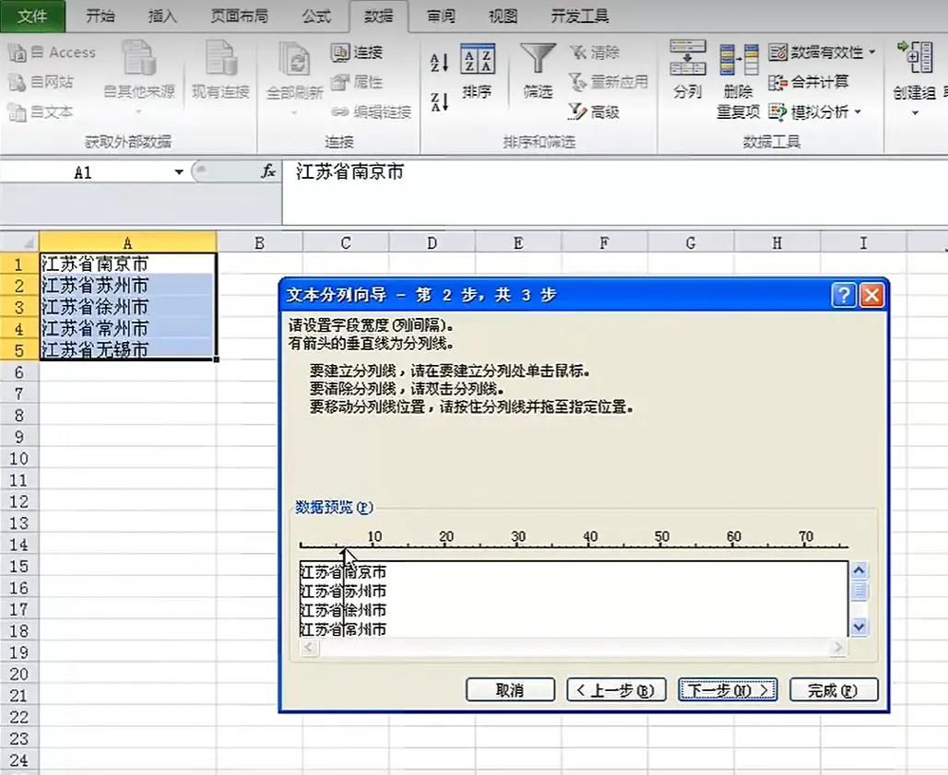Screen dimensions: 948x775
Task: Click preview horizontal scroll right arrow
Action: click(x=838, y=648)
